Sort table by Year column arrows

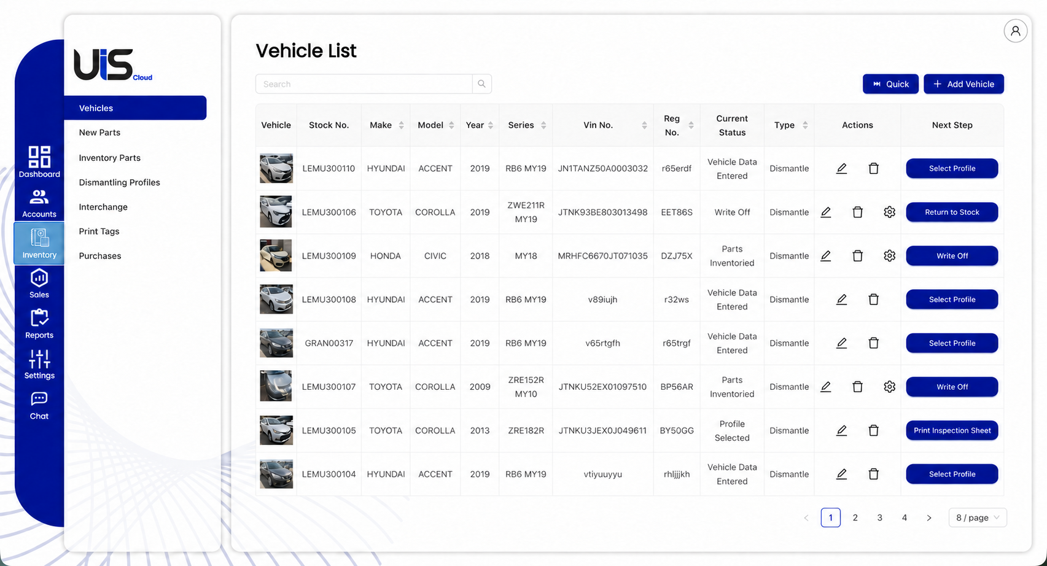(x=491, y=125)
